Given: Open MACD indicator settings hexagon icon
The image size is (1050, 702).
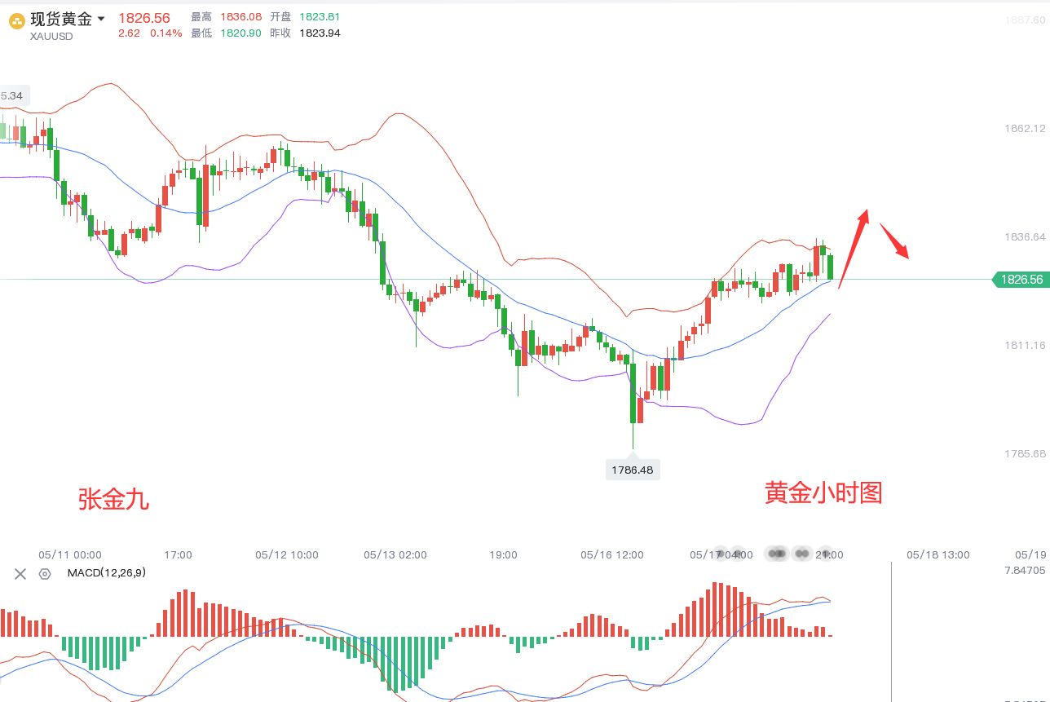Looking at the screenshot, I should pyautogui.click(x=45, y=574).
